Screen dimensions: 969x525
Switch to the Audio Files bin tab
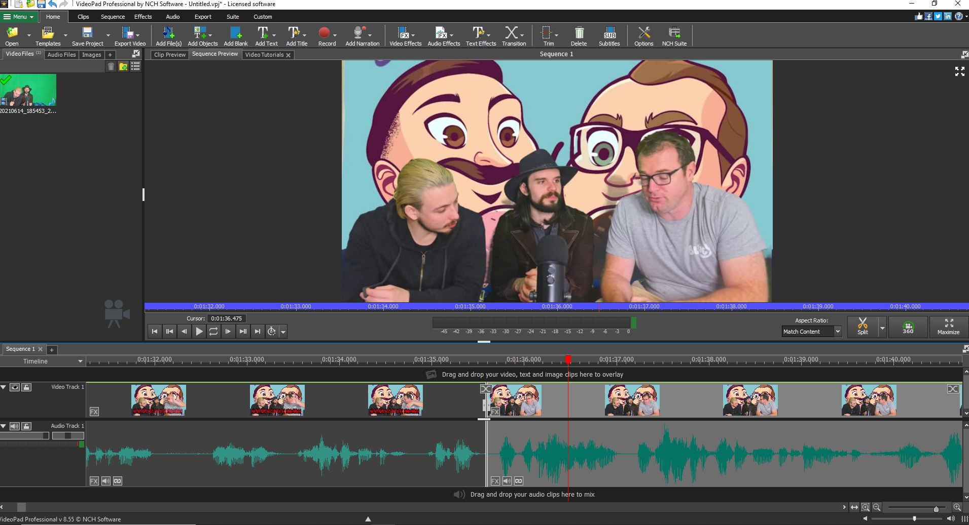click(x=61, y=55)
